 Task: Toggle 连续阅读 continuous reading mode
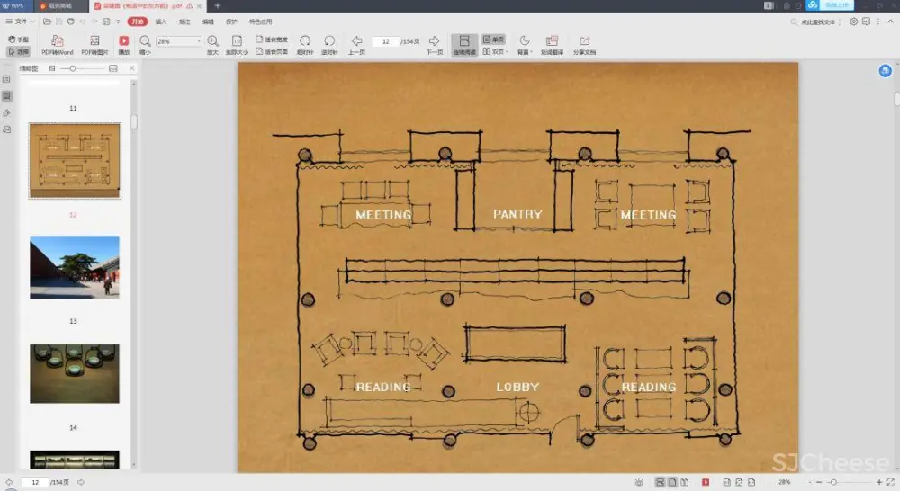coord(464,41)
